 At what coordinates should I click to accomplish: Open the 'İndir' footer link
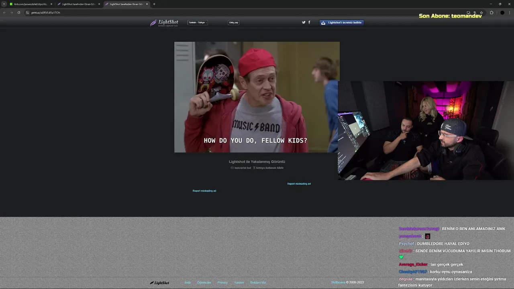(x=188, y=283)
